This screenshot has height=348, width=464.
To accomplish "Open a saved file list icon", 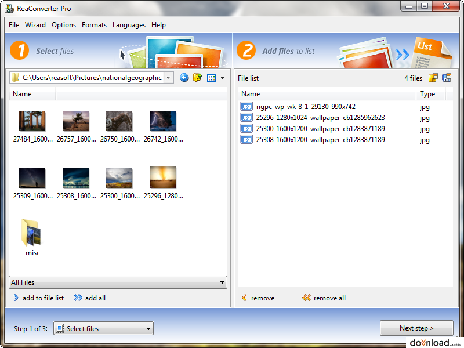I will click(434, 78).
